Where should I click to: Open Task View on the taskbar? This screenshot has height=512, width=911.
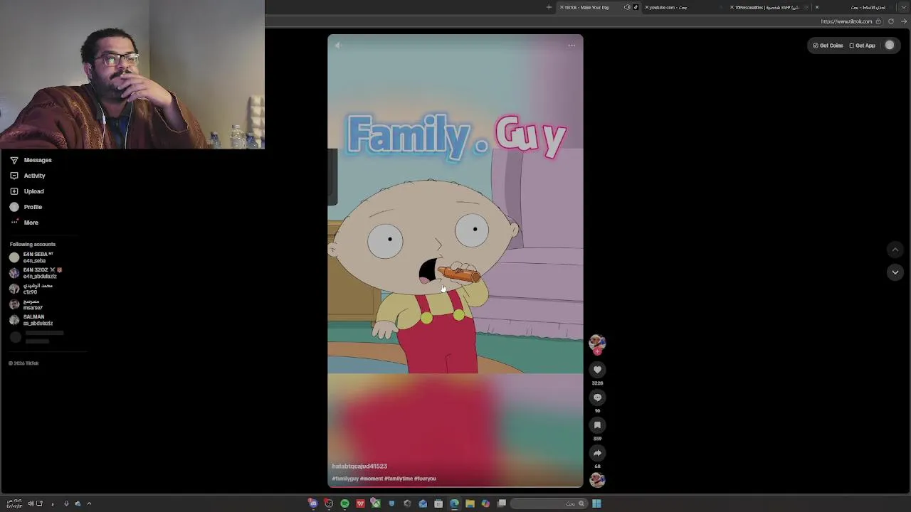click(501, 503)
